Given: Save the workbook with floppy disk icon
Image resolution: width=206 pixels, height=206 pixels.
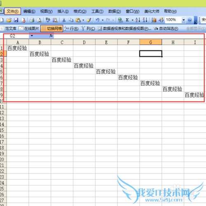Looking at the screenshot, I should [x=16, y=20].
